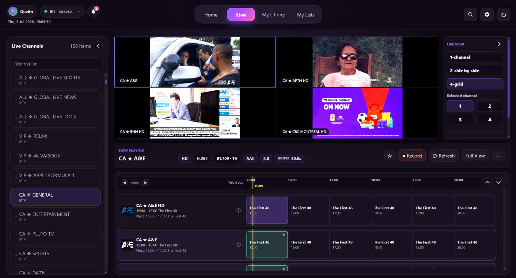This screenshot has width=516, height=278.
Task: Select CA ❖ SPORTS category
Action: click(55, 256)
